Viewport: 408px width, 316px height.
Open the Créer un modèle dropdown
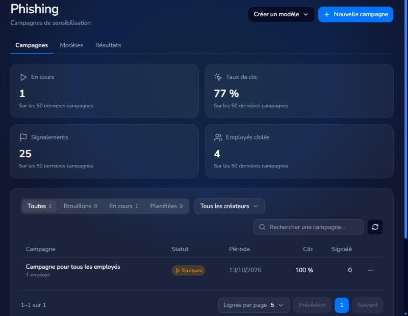coord(281,14)
